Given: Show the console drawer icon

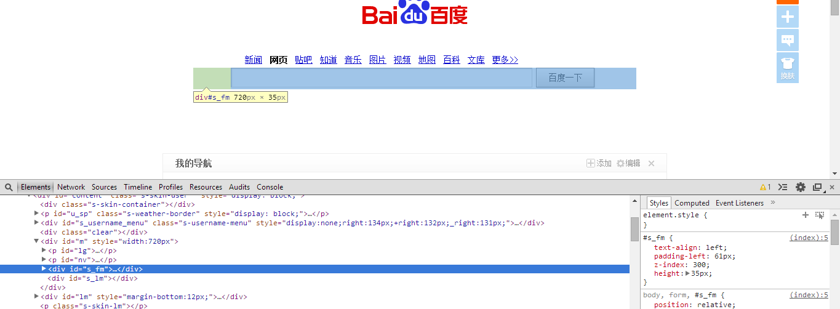Looking at the screenshot, I should (783, 187).
